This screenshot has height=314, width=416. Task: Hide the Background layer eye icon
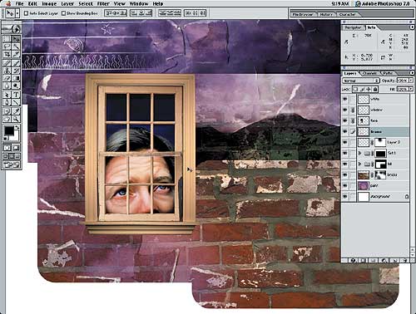tap(345, 197)
